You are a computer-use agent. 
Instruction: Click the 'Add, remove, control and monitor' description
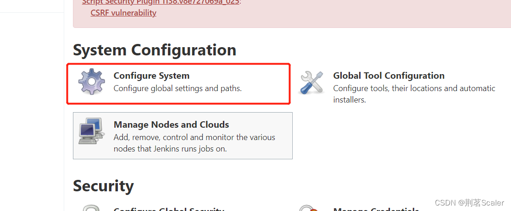click(x=194, y=137)
